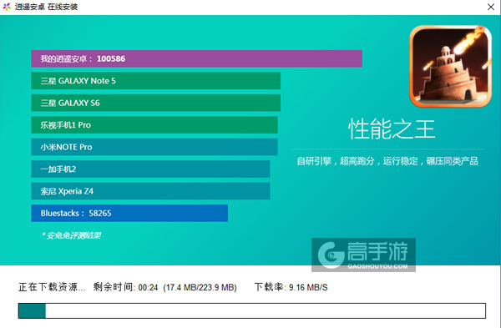Select the 三星 GALAXY S6 bar

coord(156,103)
